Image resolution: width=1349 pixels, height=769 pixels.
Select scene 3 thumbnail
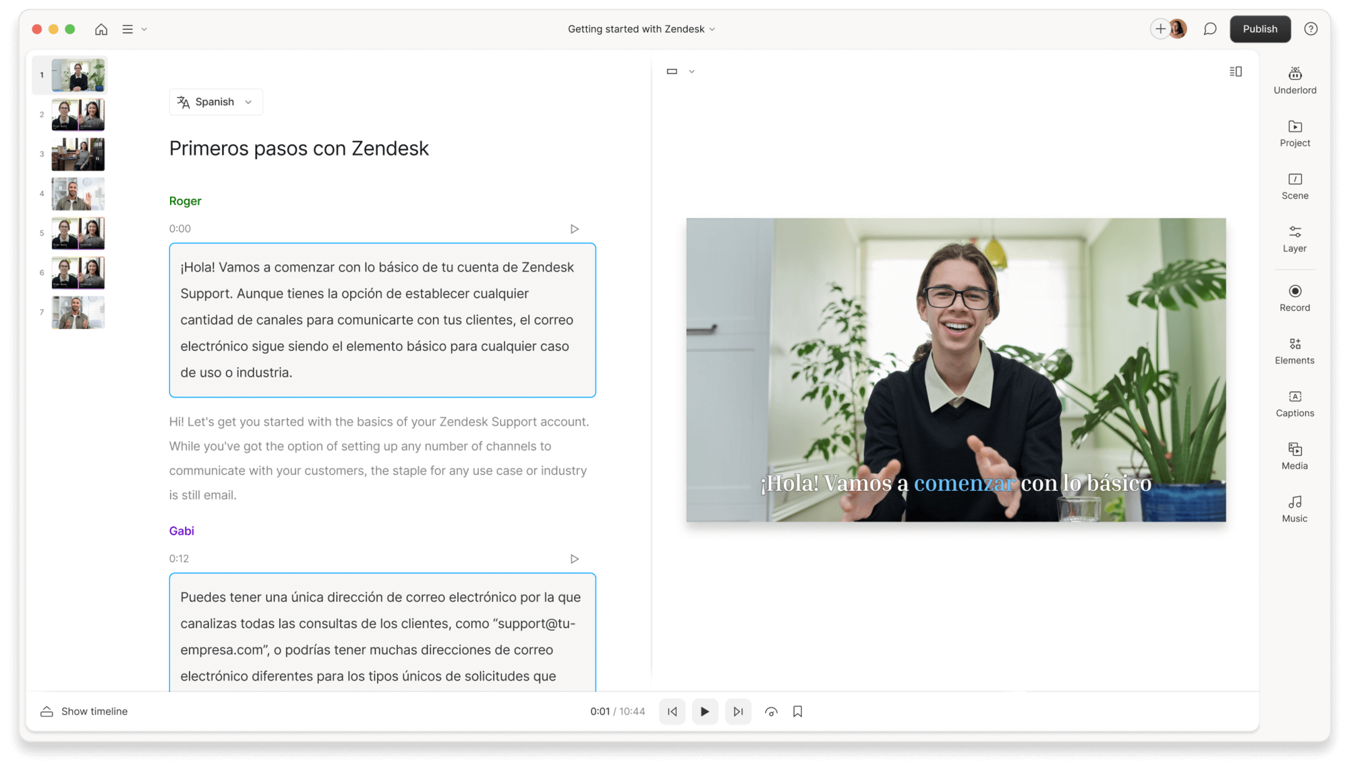point(78,154)
